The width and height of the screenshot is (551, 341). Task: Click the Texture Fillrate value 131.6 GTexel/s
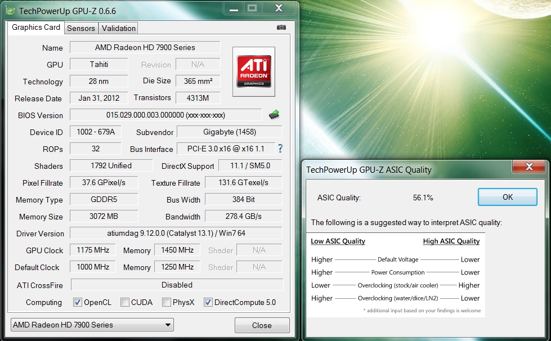[x=244, y=182]
